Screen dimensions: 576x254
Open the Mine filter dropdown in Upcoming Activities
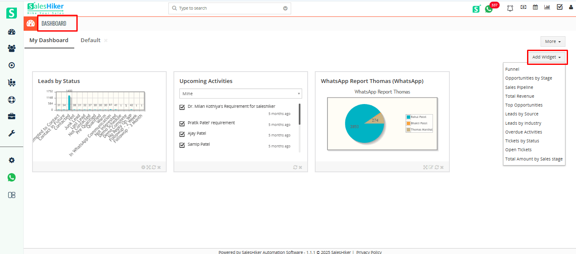click(x=241, y=93)
